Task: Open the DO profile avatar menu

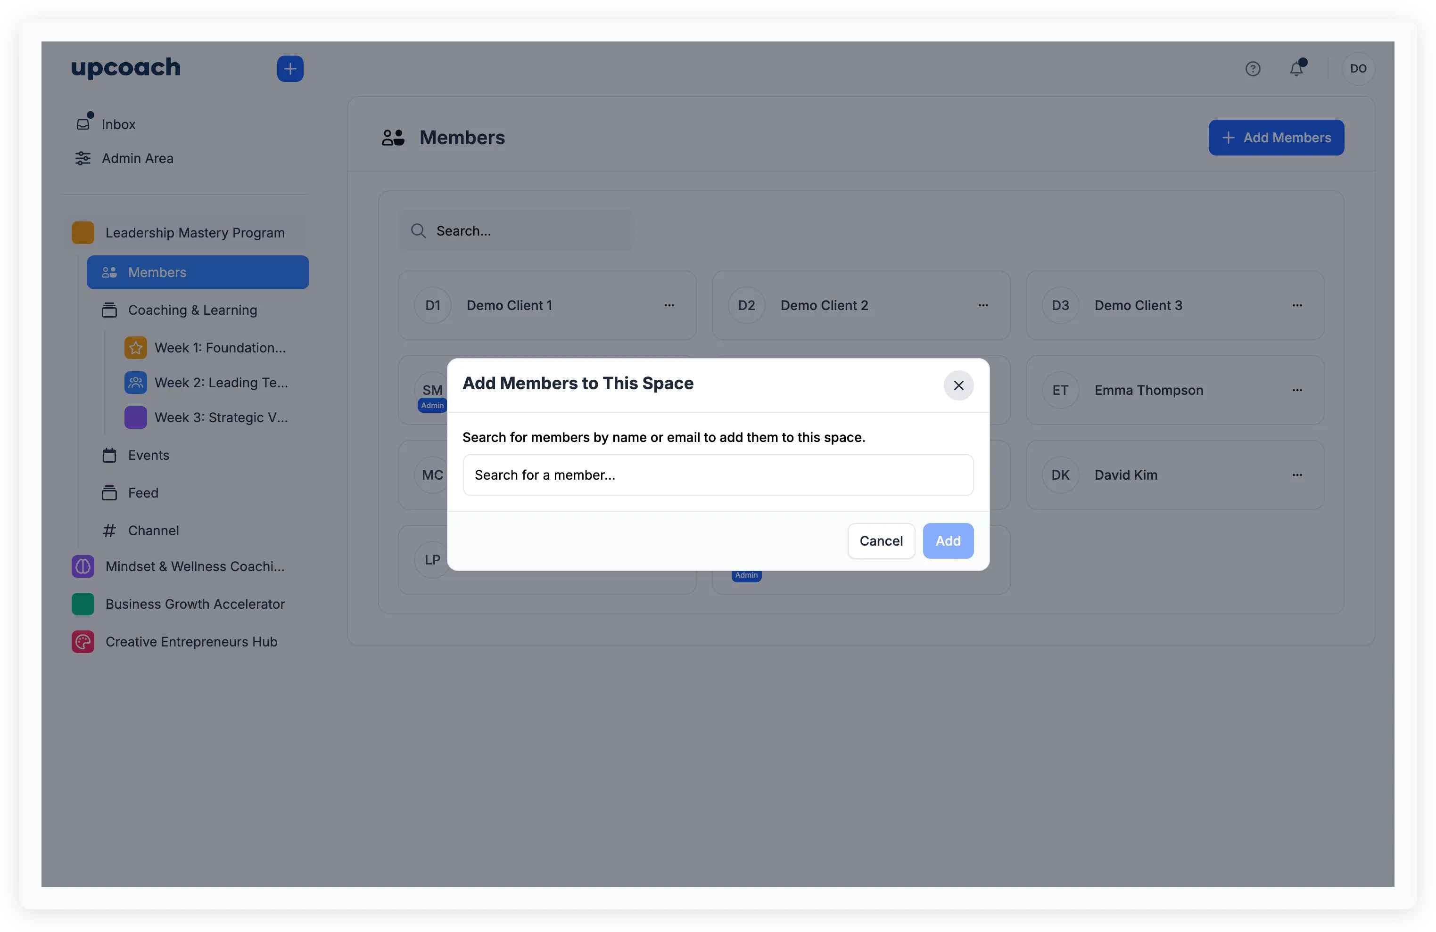Action: 1358,68
